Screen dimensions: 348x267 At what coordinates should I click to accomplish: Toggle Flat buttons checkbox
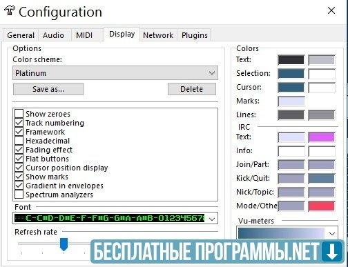point(19,159)
